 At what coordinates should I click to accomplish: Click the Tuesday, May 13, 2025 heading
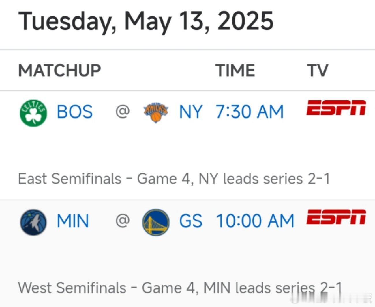tap(146, 21)
